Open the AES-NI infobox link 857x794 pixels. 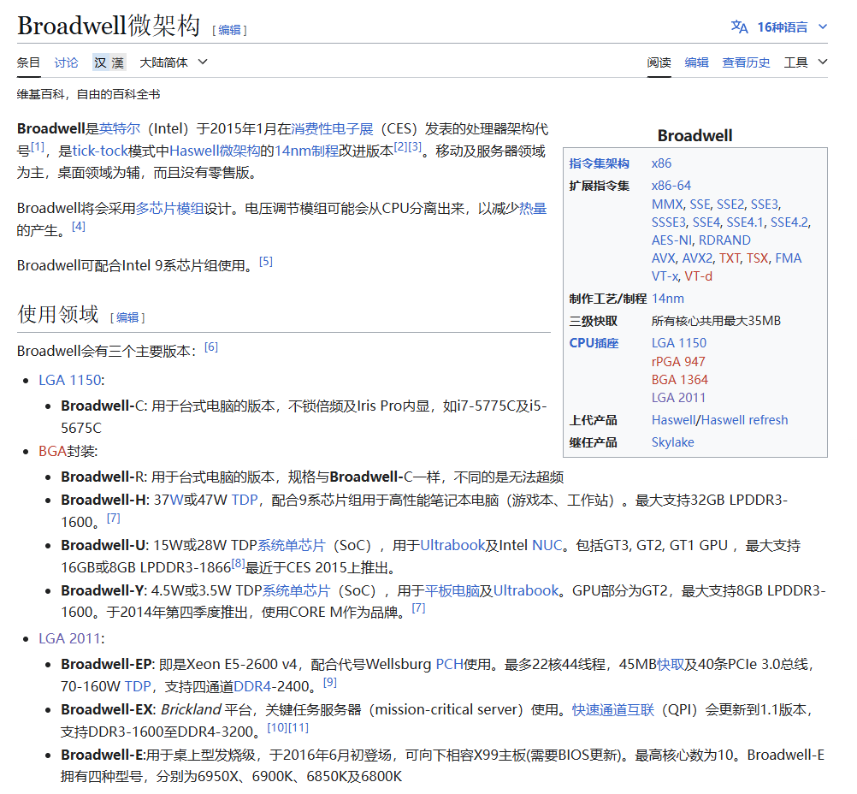(671, 240)
